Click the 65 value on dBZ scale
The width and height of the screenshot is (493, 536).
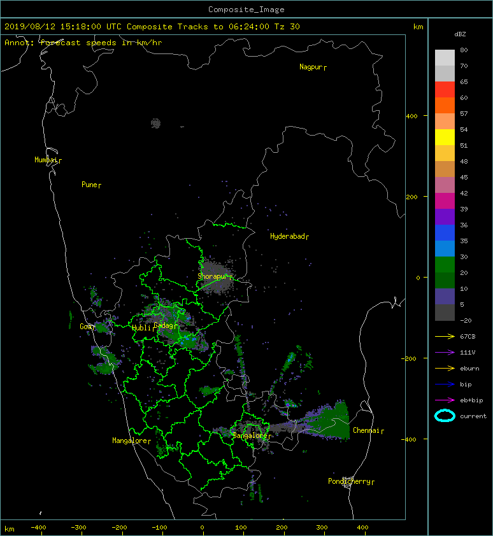click(x=464, y=81)
